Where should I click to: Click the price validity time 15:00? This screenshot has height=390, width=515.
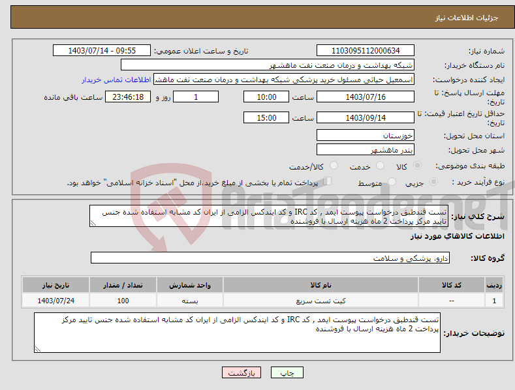point(266,117)
